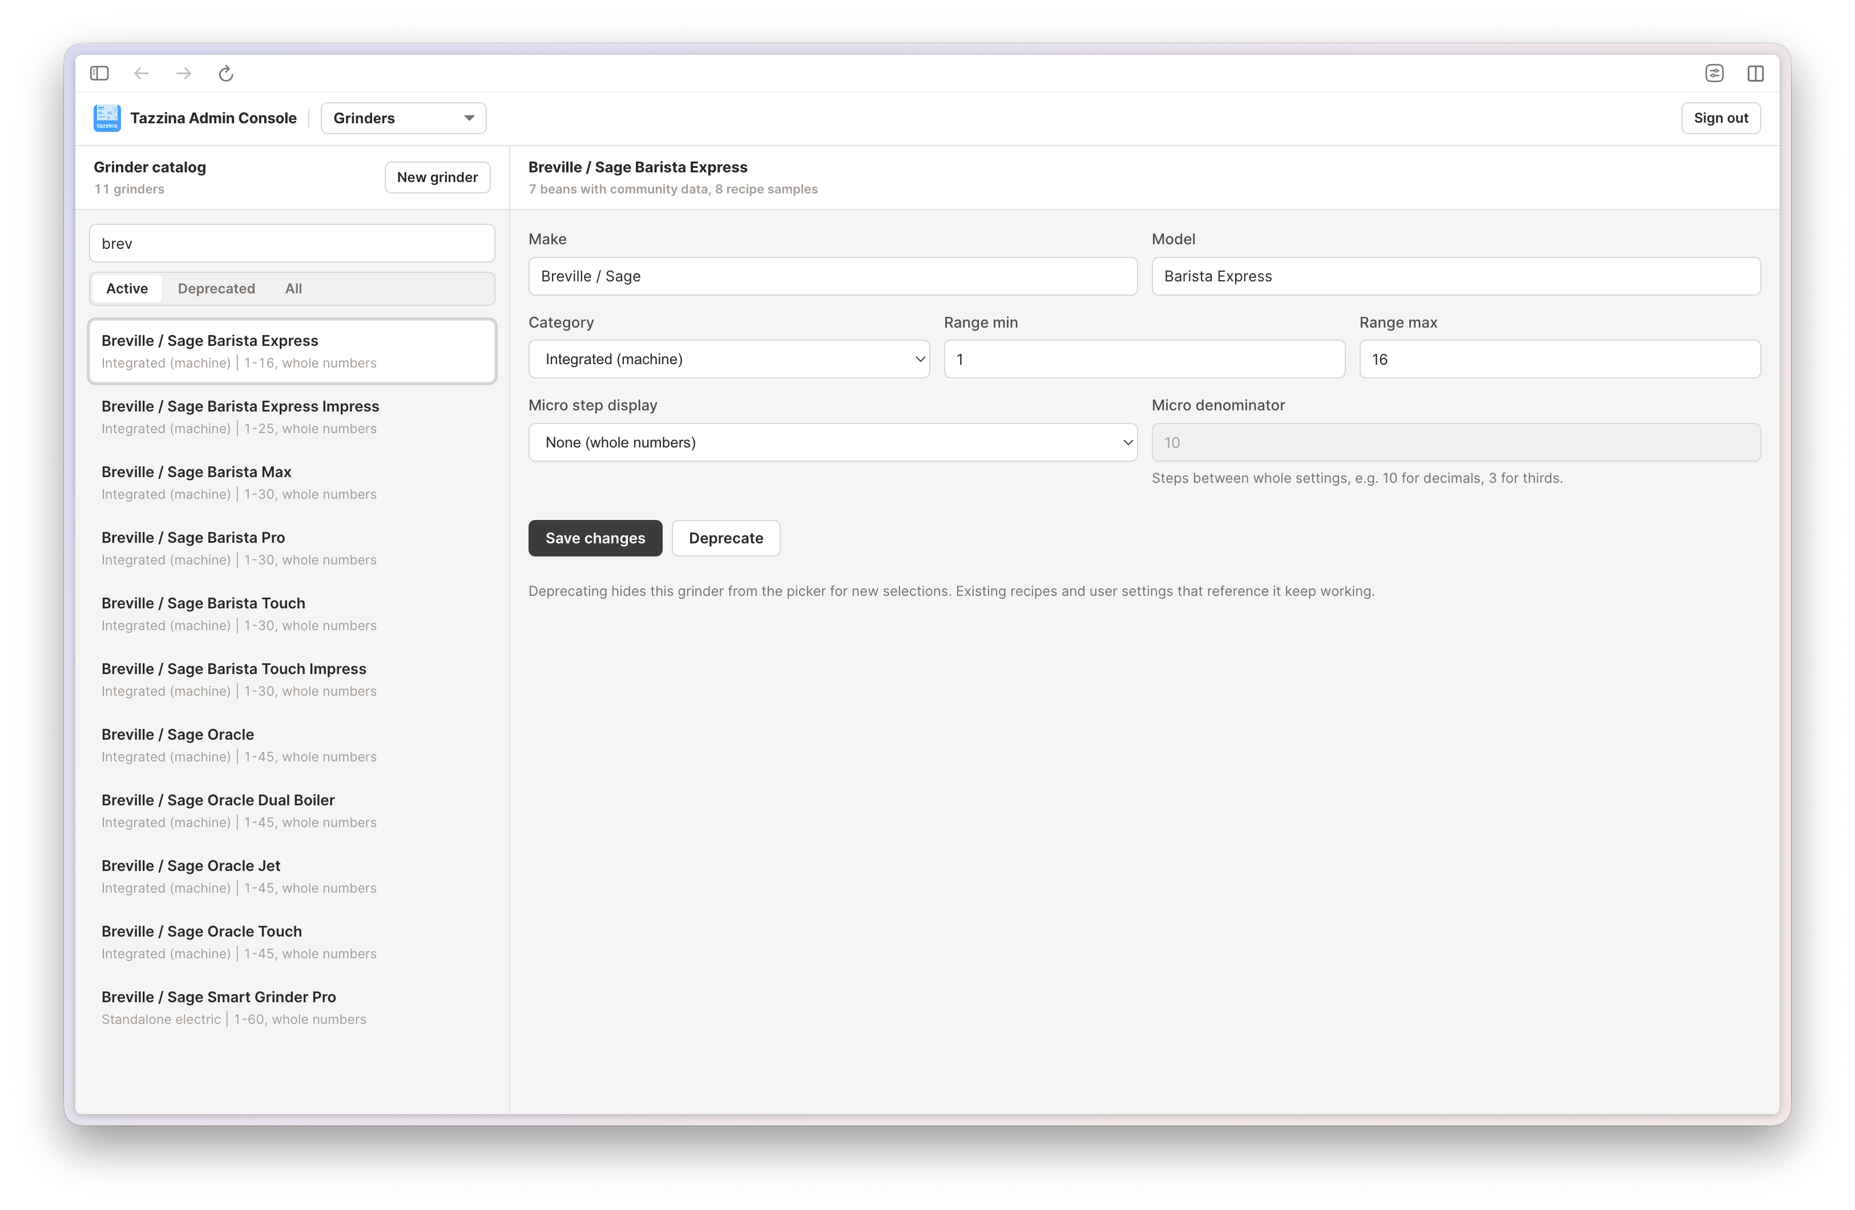
Task: Go back with the left arrow
Action: [x=141, y=73]
